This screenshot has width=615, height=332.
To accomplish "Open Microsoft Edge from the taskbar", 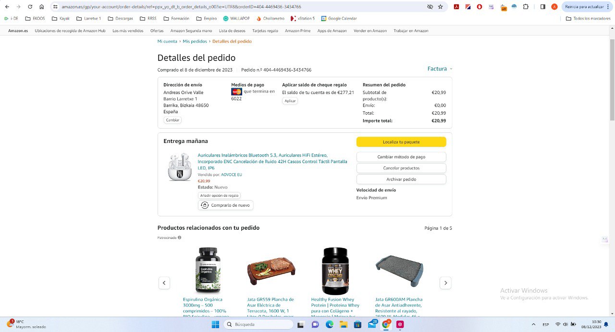I will pyautogui.click(x=329, y=325).
